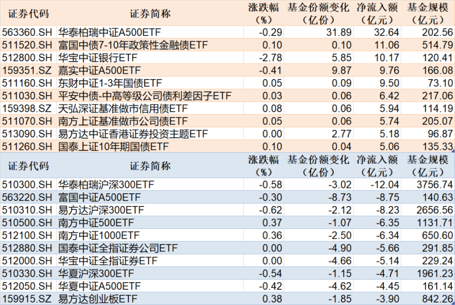Image resolution: width=455 pixels, height=305 pixels.
Task: Select the name 华宝中证银行ETF
Action: click(x=98, y=58)
